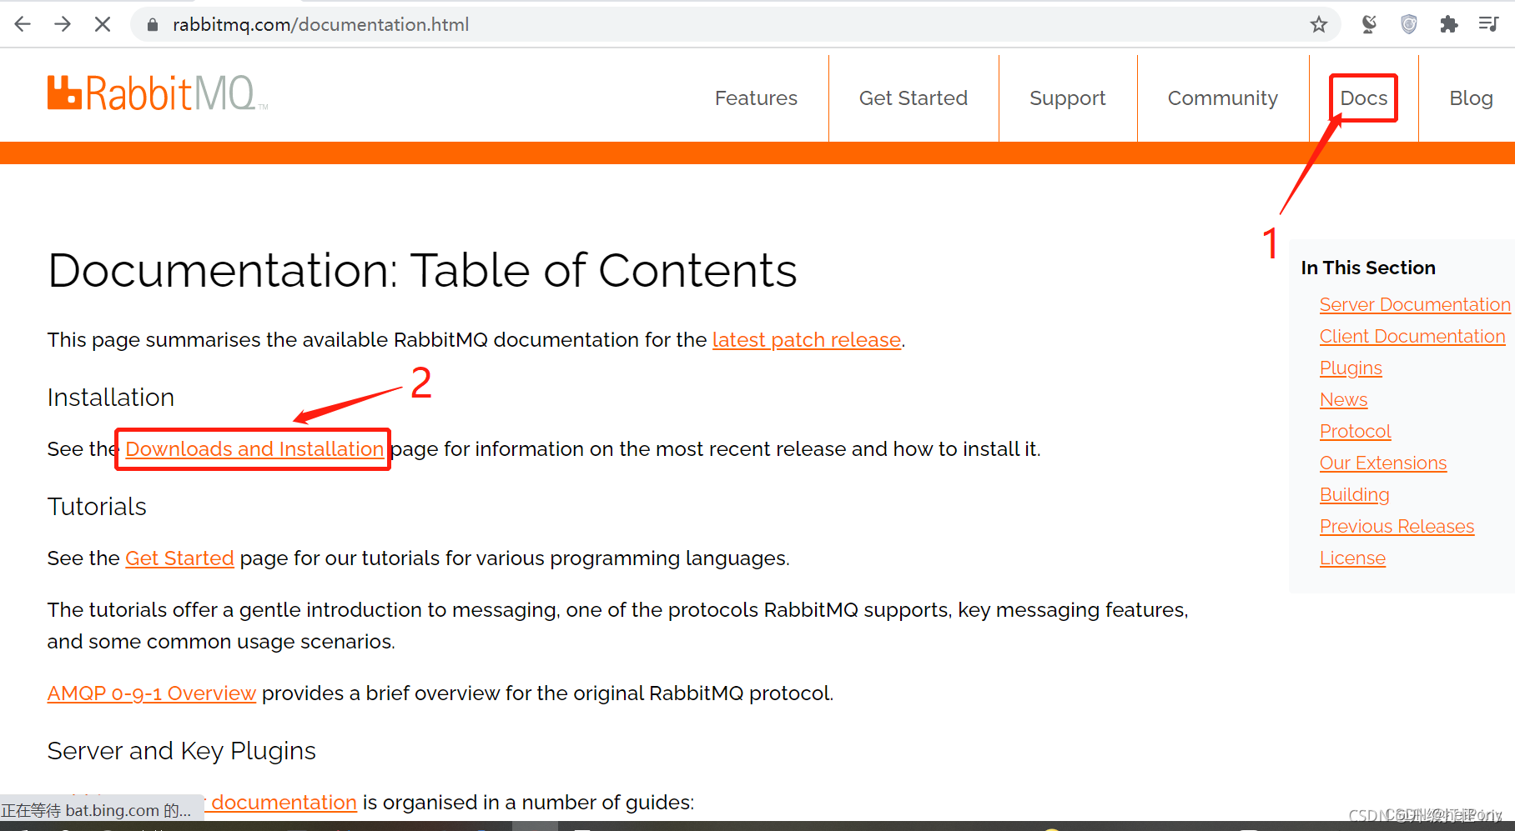
Task: Click the Server and Key Plugins heading
Action: point(182,751)
